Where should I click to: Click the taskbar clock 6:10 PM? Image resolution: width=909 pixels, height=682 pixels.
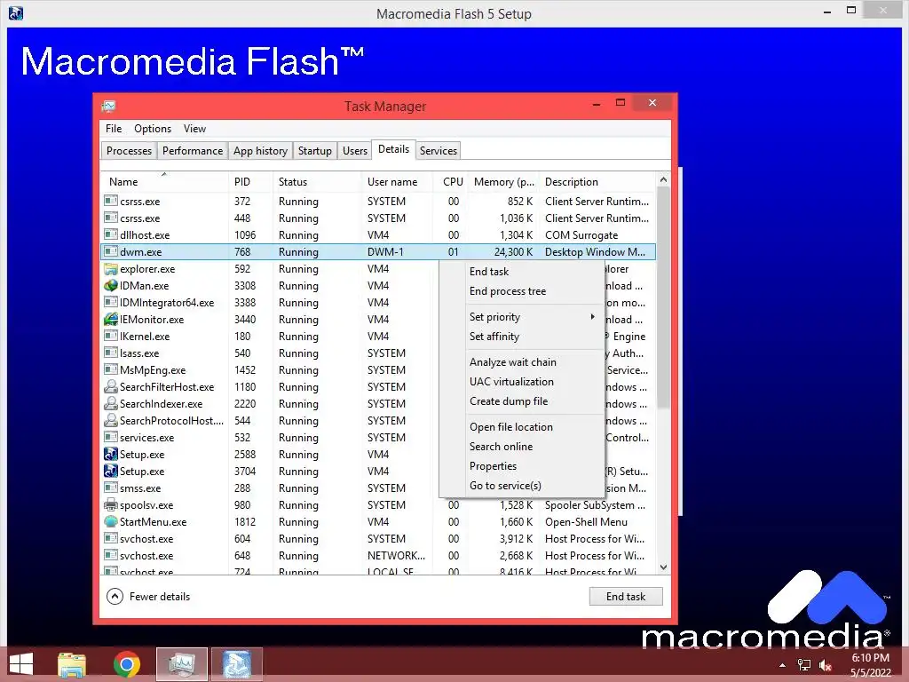point(870,658)
